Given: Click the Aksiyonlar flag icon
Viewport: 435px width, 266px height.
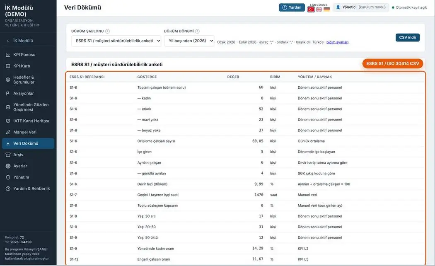Looking at the screenshot, I should pos(8,94).
